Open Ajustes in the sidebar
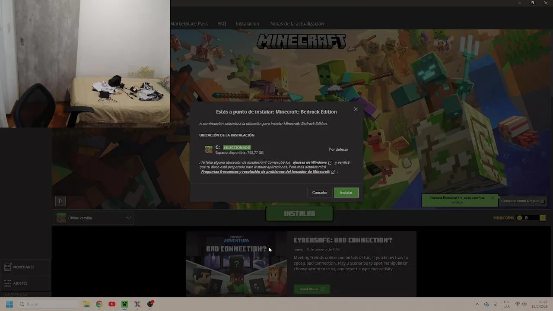This screenshot has height=311, width=553. pyautogui.click(x=26, y=283)
